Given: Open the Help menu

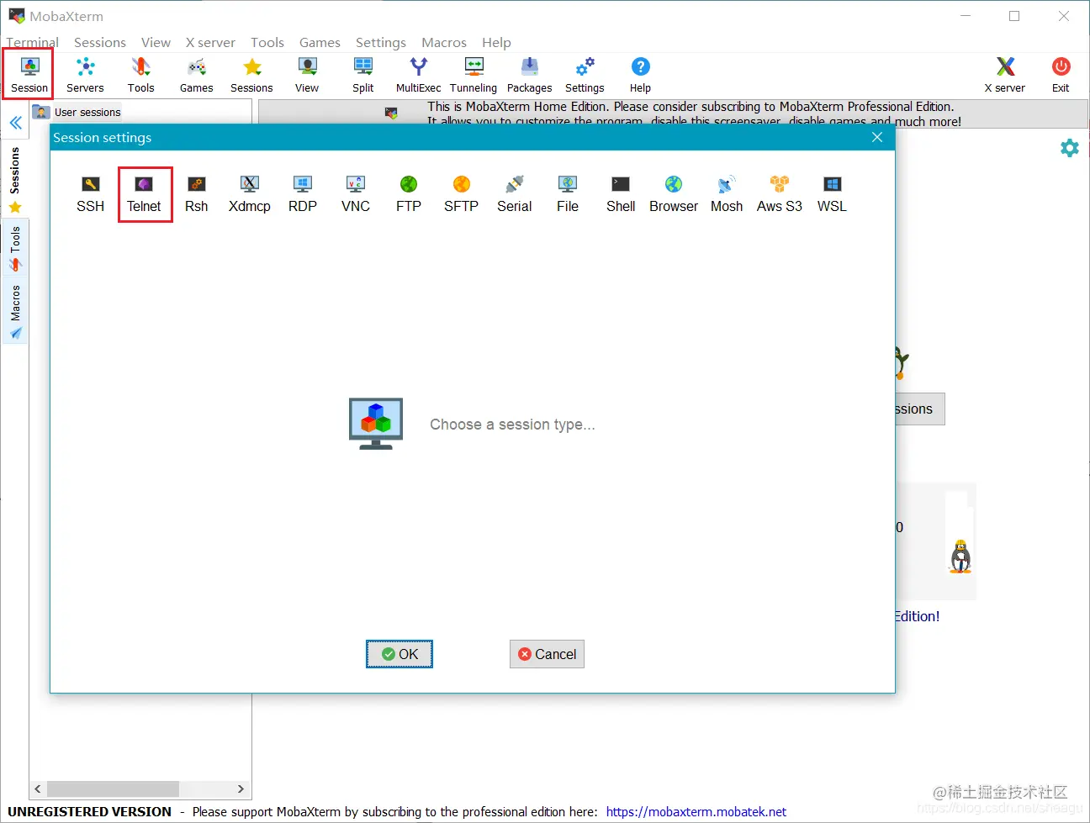Looking at the screenshot, I should [x=496, y=42].
